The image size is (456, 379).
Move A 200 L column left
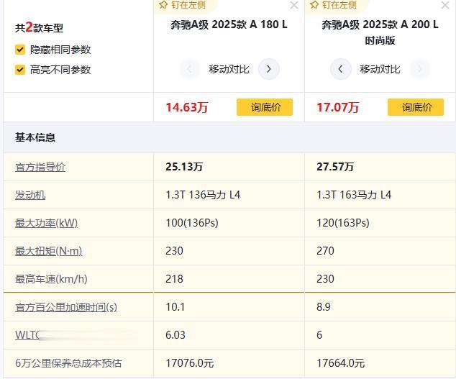click(x=340, y=69)
